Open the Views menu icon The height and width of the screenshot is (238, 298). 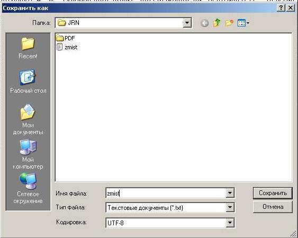(243, 23)
